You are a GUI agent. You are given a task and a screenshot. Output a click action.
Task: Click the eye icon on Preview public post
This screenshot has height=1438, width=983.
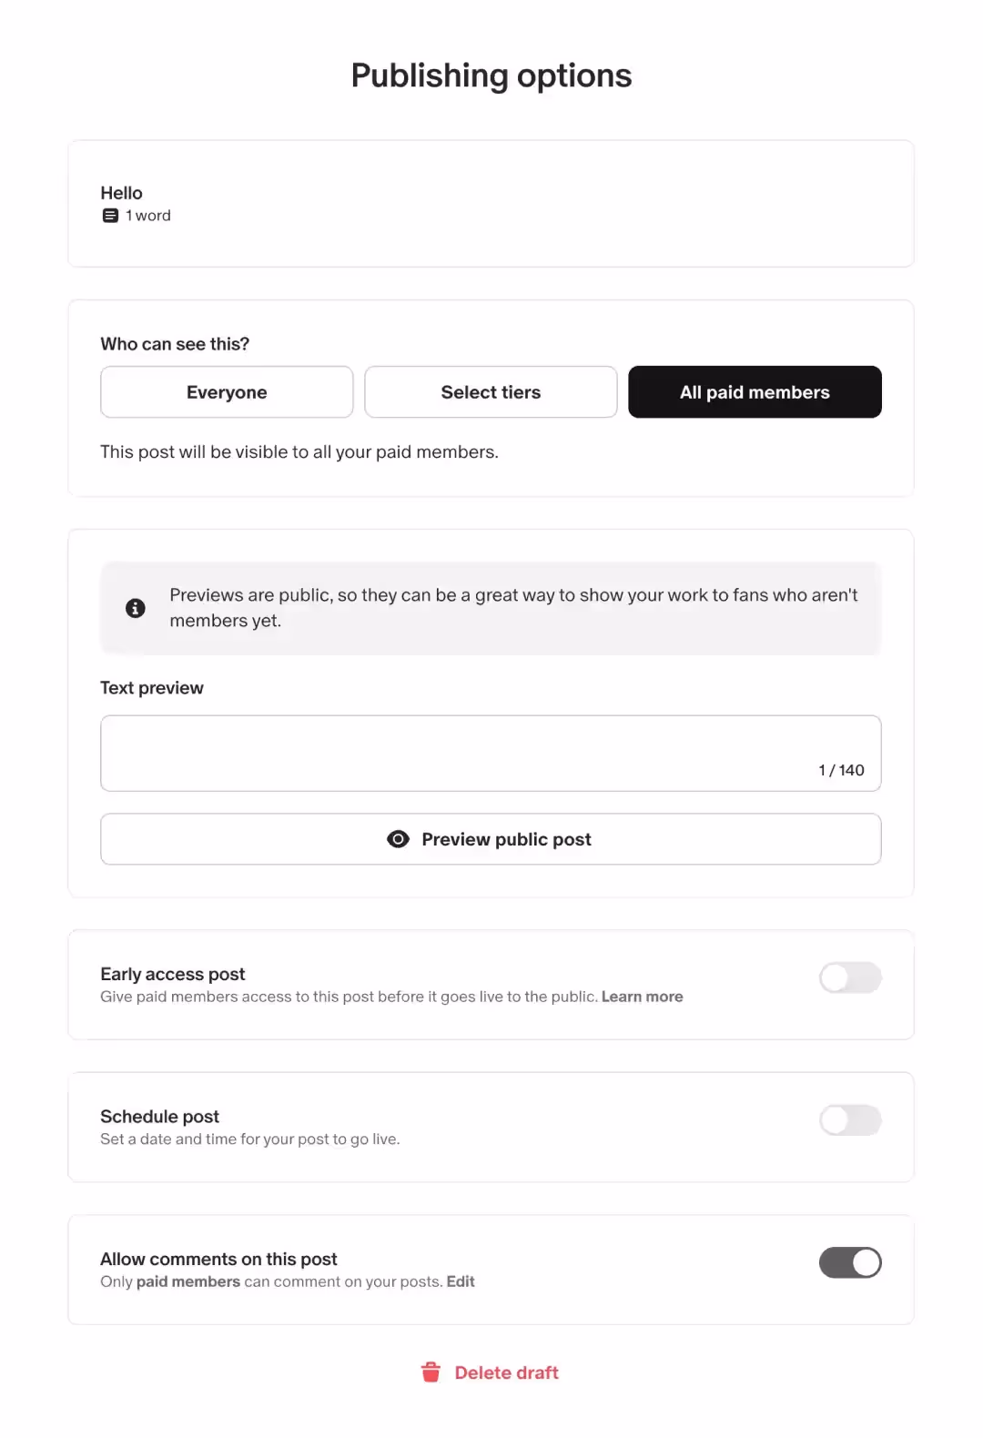tap(398, 838)
